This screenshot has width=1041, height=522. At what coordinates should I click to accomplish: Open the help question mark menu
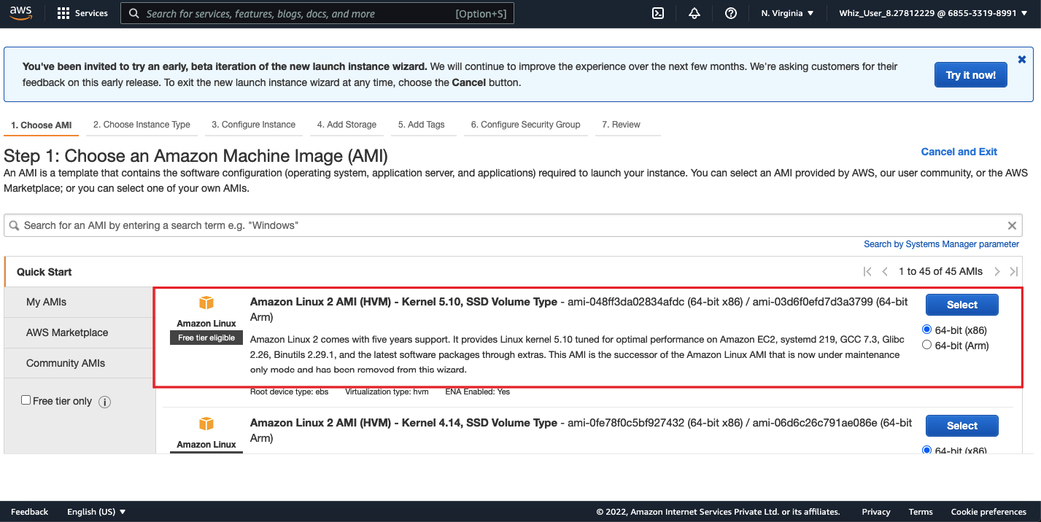coord(731,13)
